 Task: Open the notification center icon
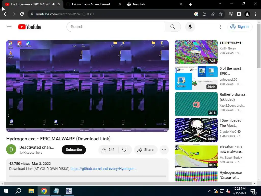tap(253, 191)
